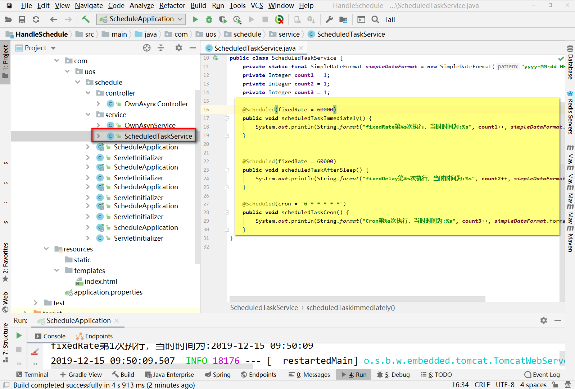Expand the test folder node

36,303
